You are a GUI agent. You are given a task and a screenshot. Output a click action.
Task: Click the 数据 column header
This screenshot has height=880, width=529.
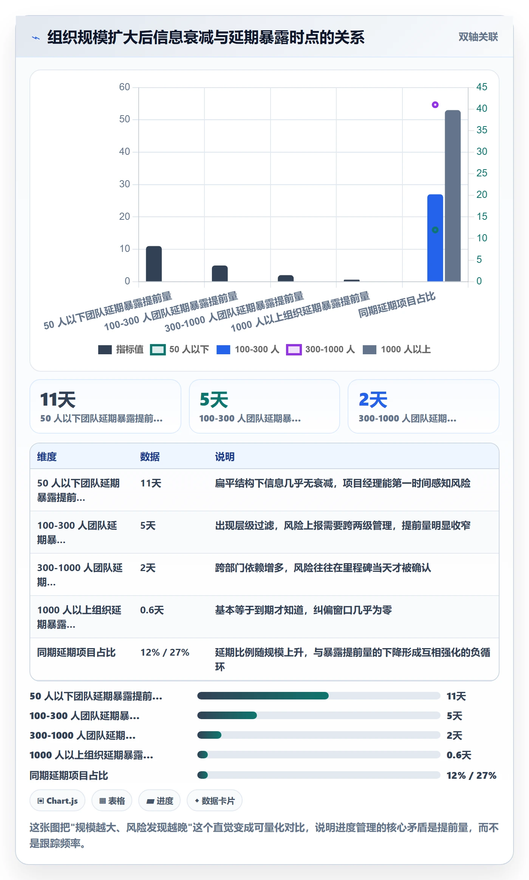pyautogui.click(x=150, y=457)
